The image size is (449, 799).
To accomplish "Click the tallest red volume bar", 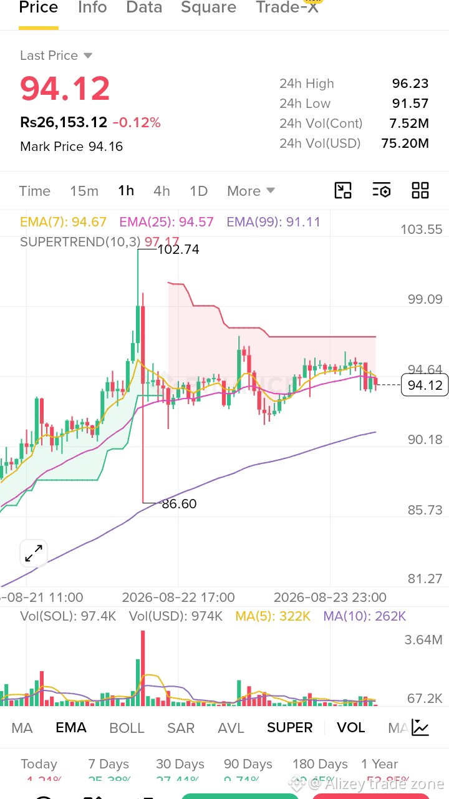I will pyautogui.click(x=143, y=668).
